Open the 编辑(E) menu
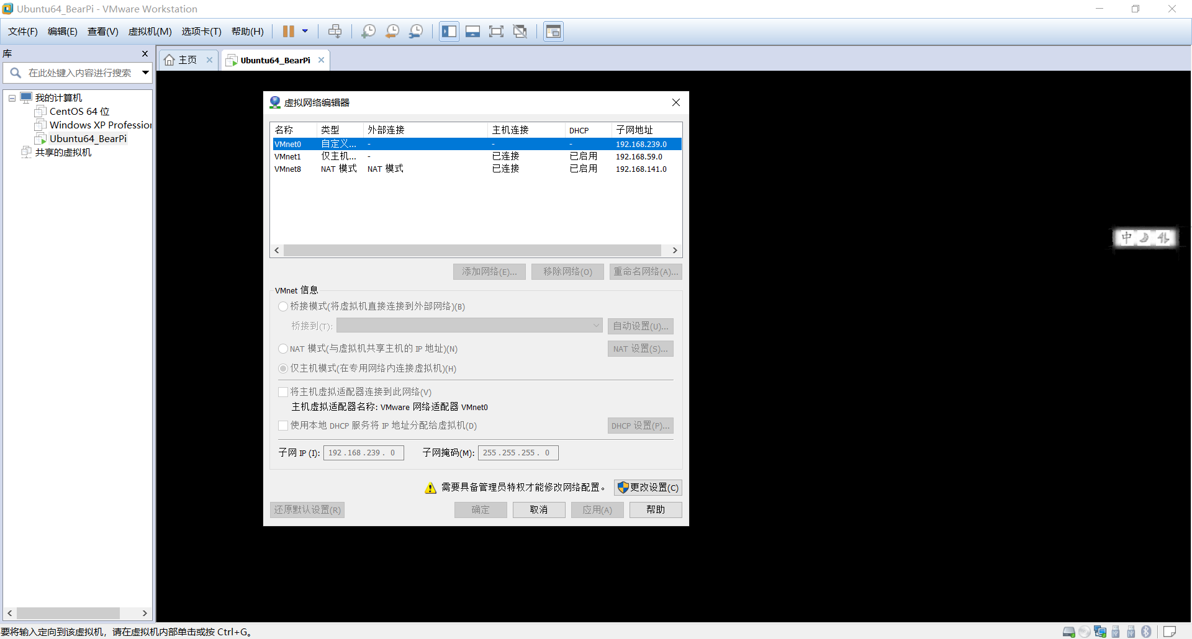The image size is (1192, 639). (x=63, y=32)
